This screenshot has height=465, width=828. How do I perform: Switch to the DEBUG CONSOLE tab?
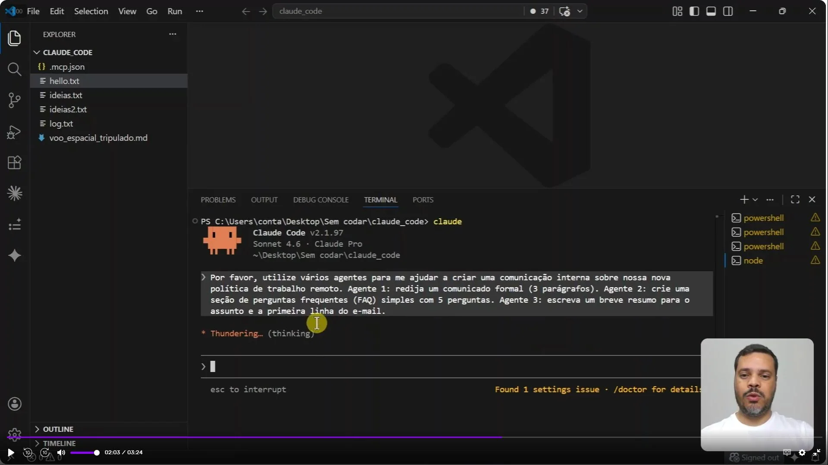[x=321, y=200]
